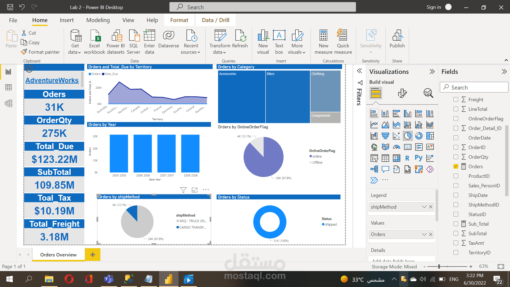Viewport: 510px width, 287px height.
Task: Open the Insert menu tab
Action: [66, 20]
